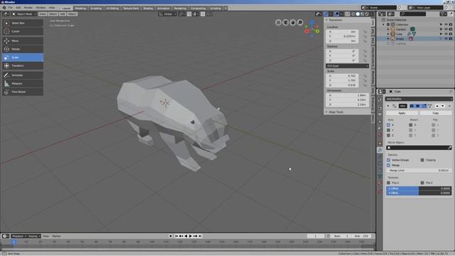
Task: Switch to rendered viewport shading
Action: [x=367, y=14]
